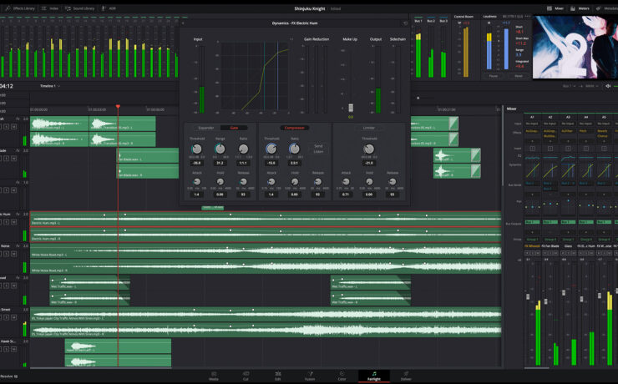Enable the Limiter section in Dynamics
This screenshot has width=618, height=384.
(369, 128)
